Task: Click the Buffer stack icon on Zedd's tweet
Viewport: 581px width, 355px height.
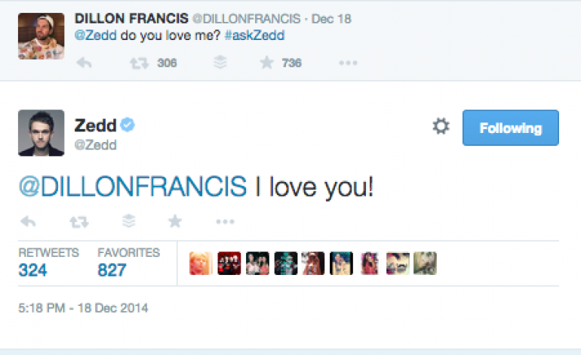Action: (128, 221)
